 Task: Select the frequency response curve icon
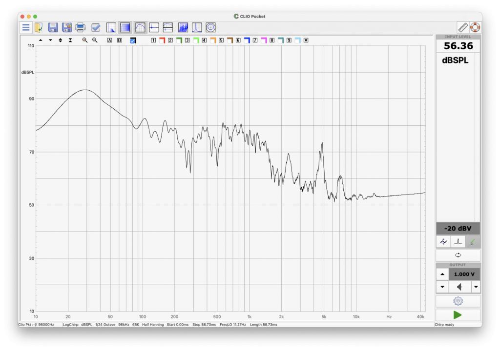[140, 27]
